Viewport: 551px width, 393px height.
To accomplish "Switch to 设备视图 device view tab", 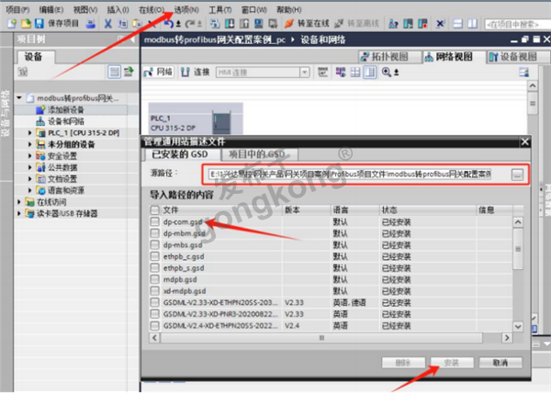I will point(518,57).
